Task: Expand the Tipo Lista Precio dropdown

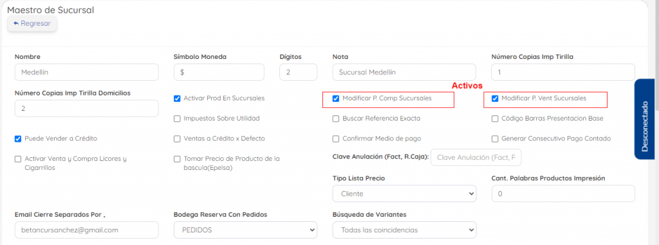Action: coord(404,194)
